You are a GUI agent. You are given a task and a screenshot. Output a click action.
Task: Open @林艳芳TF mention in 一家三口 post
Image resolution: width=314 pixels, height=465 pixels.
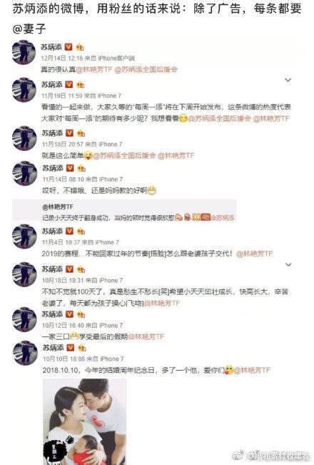pos(146,337)
